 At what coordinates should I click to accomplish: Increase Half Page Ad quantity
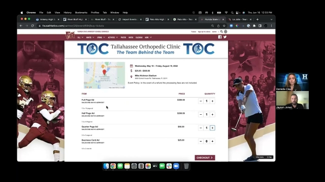[x=212, y=115]
